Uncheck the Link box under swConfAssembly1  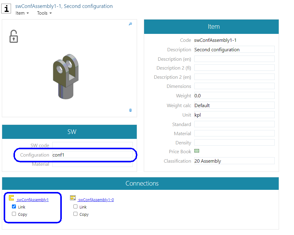click(x=14, y=207)
